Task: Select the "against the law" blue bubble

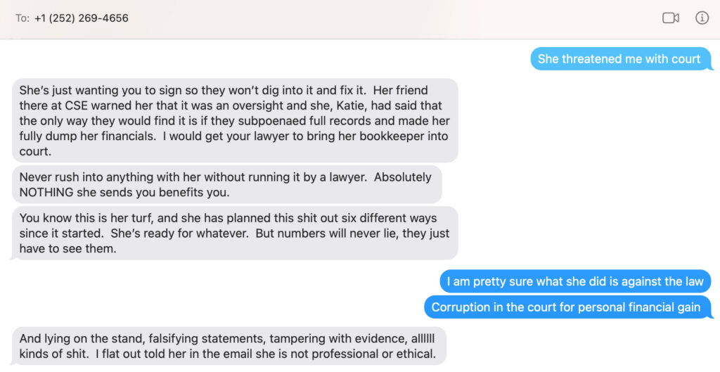Action: [x=575, y=281]
